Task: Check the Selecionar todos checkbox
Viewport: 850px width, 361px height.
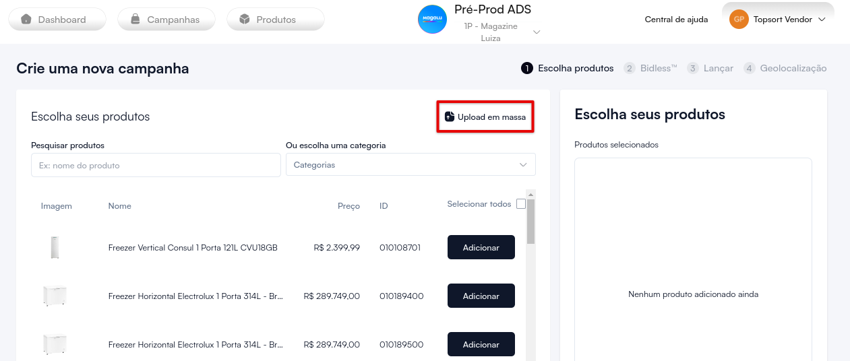Action: tap(521, 204)
